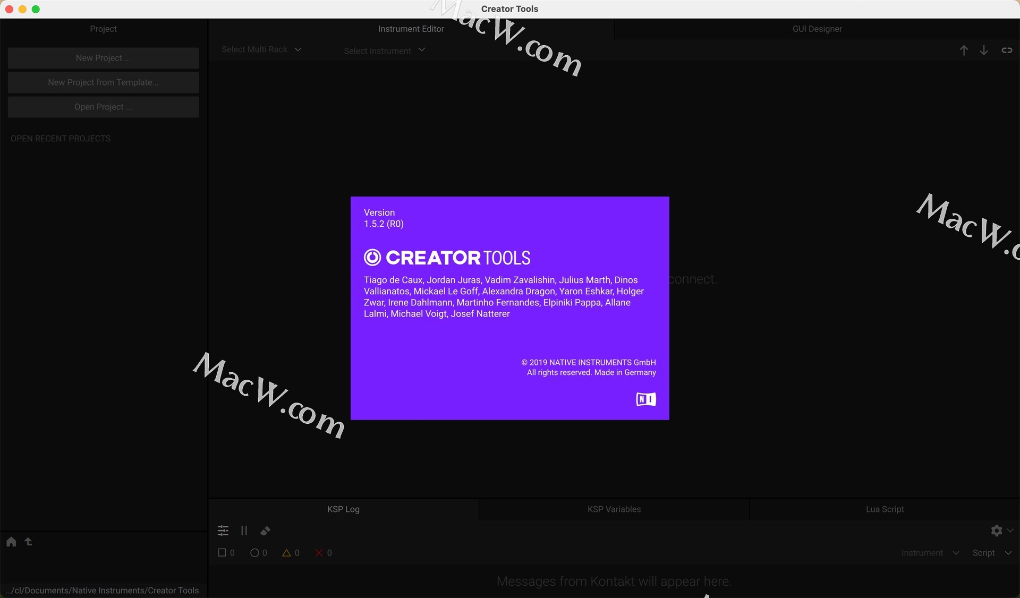This screenshot has width=1020, height=598.
Task: Open the KSP Log tab
Action: (343, 509)
